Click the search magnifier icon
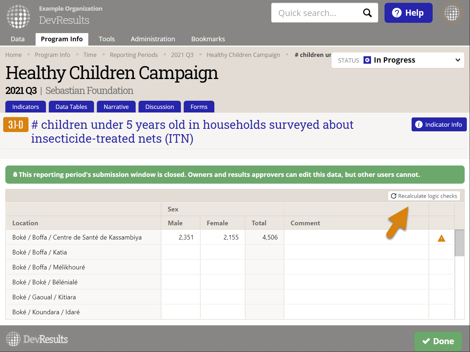The image size is (470, 352). point(367,13)
